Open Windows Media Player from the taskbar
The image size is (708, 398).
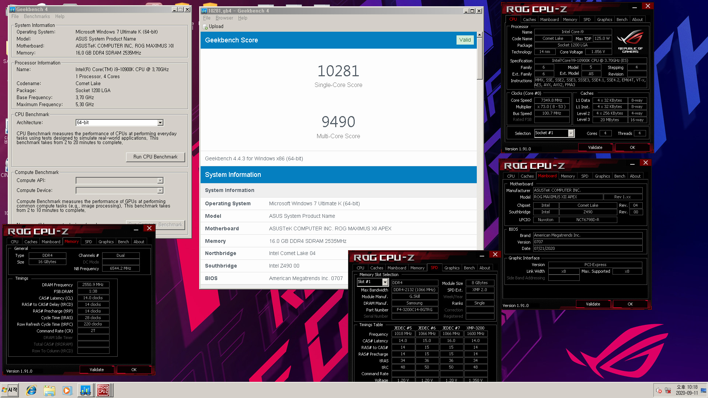pos(67,390)
